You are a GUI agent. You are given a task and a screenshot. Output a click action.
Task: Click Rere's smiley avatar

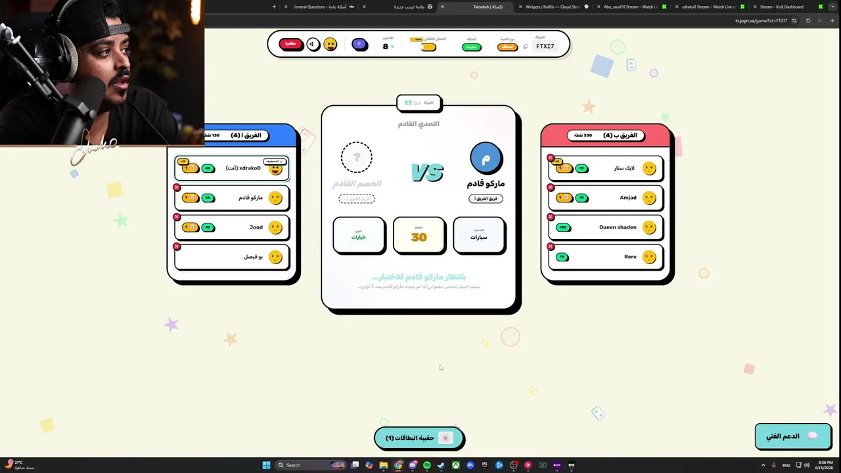(x=649, y=257)
